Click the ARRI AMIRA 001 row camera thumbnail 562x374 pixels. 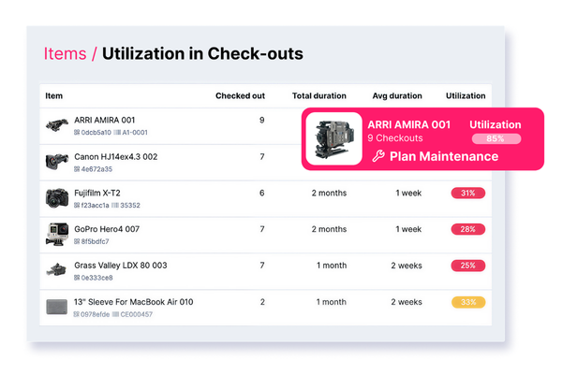pos(57,125)
